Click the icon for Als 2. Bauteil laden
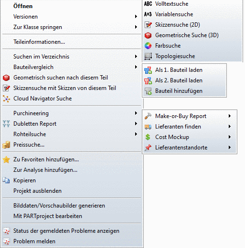Screen dimensions: 245x248 (148, 80)
